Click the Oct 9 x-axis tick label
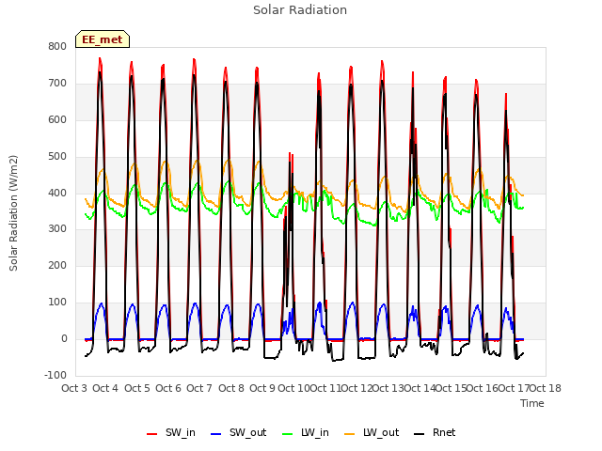Image resolution: width=602 pixels, height=451 pixels. coord(262,388)
